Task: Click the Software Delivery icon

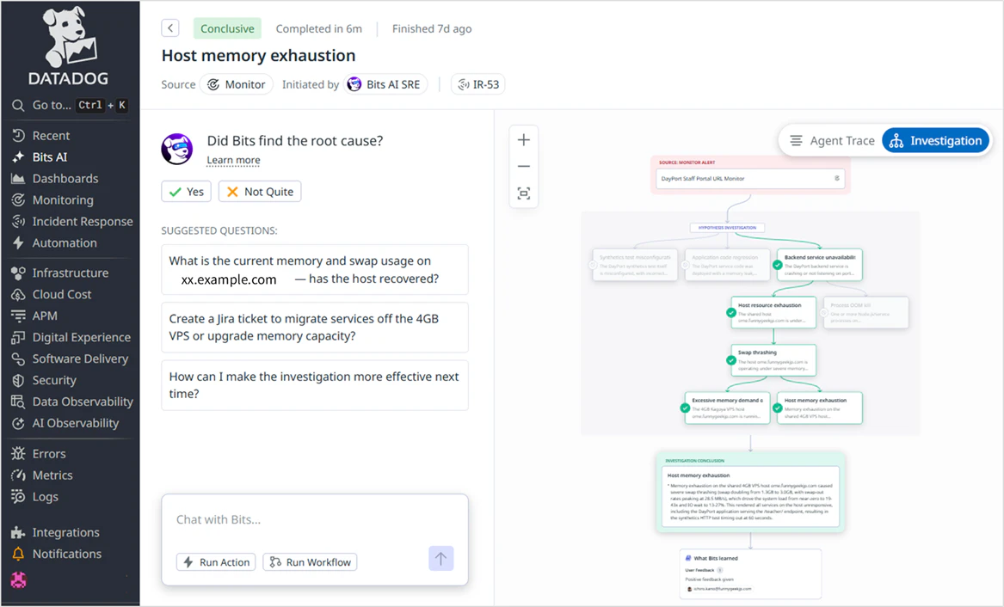Action: coord(18,359)
